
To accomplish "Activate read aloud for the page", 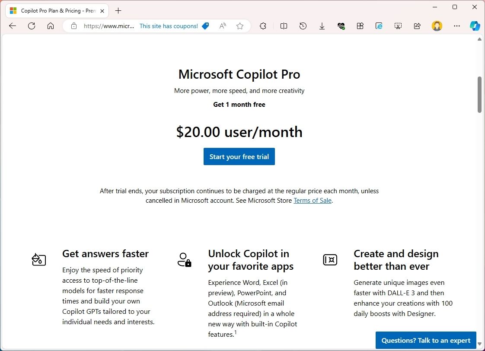I will tap(222, 26).
